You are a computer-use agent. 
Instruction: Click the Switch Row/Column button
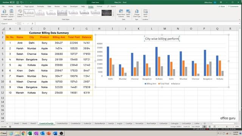click(121, 13)
